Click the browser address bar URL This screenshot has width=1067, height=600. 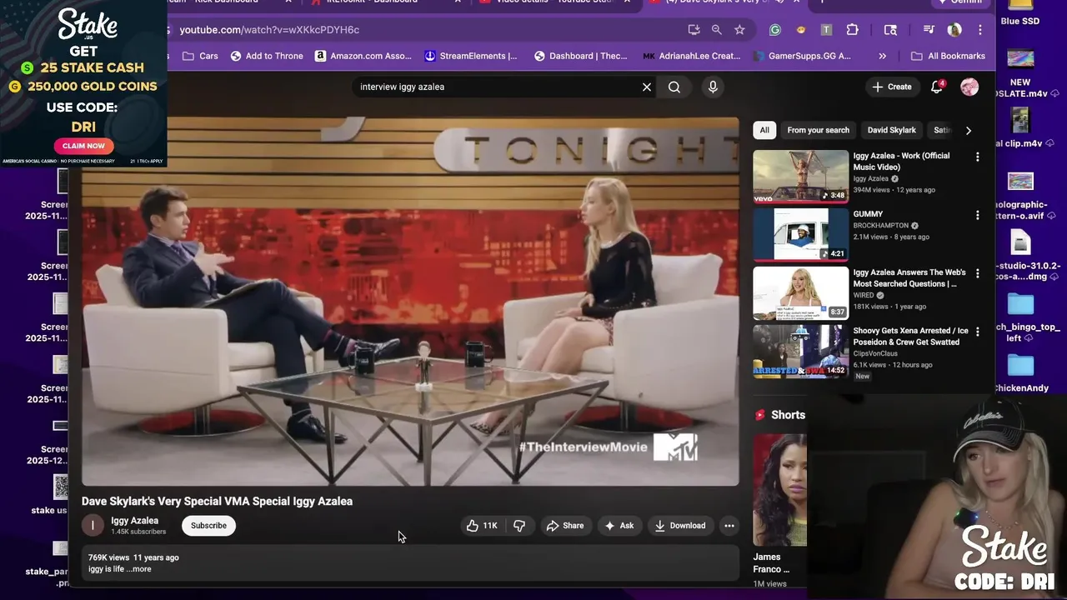(x=269, y=30)
